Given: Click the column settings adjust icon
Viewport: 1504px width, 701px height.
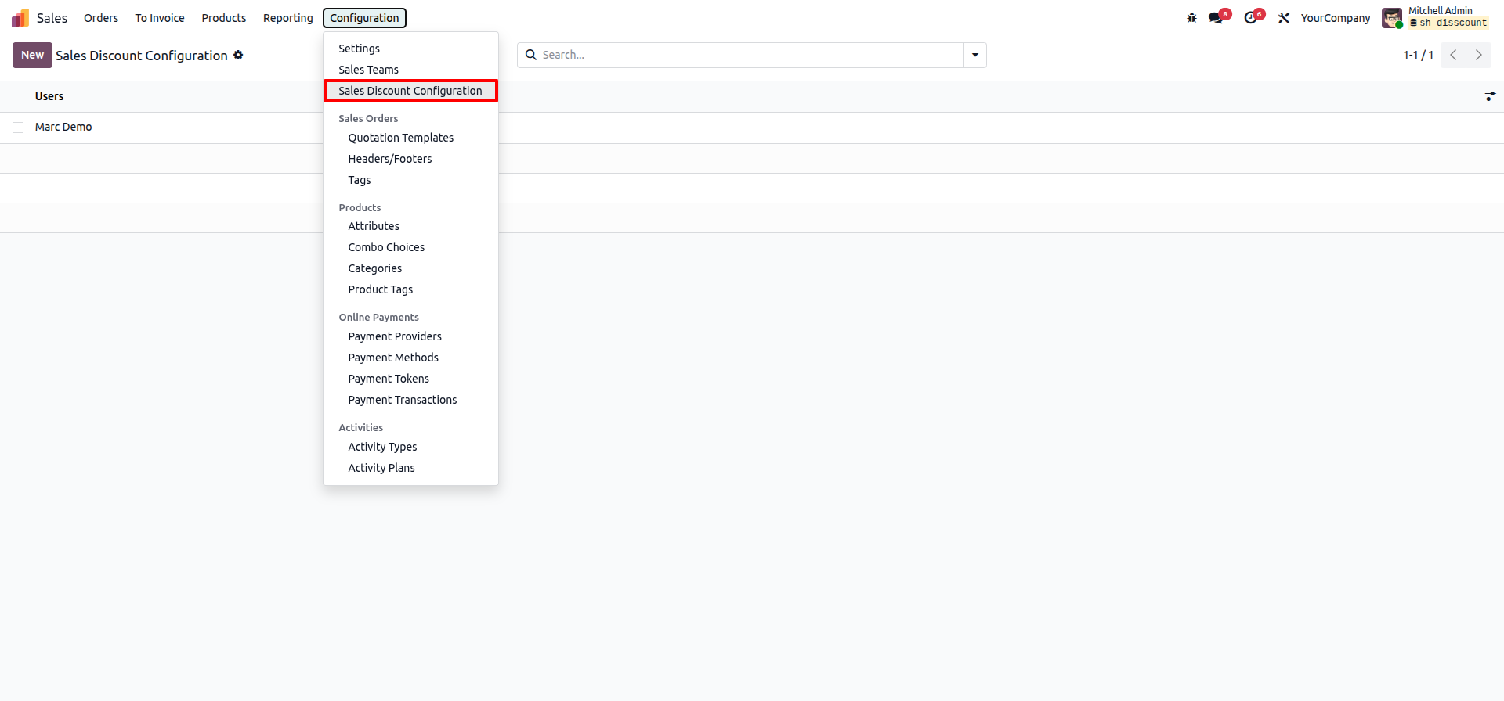Looking at the screenshot, I should coord(1490,96).
